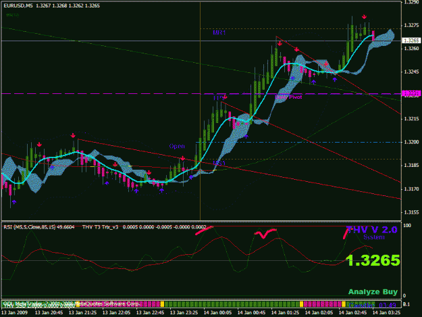Click the 100 level on RSI scale
Image resolution: width=422 pixels, height=317 pixels.
tap(407, 226)
